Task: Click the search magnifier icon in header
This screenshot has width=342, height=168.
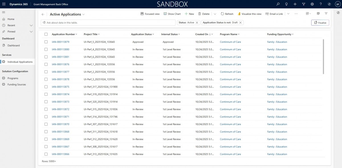Action: (x=278, y=4)
